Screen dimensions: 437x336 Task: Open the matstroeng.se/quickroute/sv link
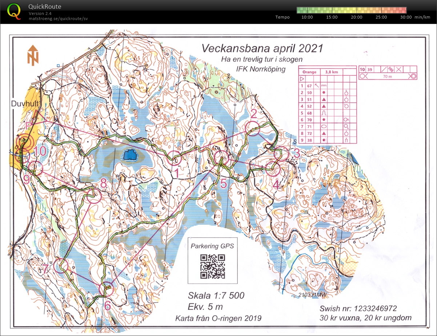pyautogui.click(x=58, y=18)
